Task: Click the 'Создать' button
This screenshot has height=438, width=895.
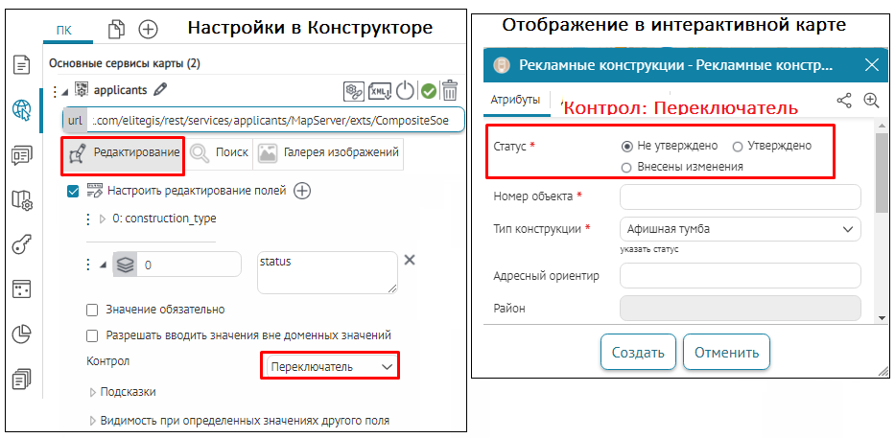Action: (638, 352)
